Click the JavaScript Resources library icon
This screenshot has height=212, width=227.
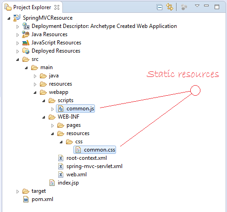click(26, 43)
